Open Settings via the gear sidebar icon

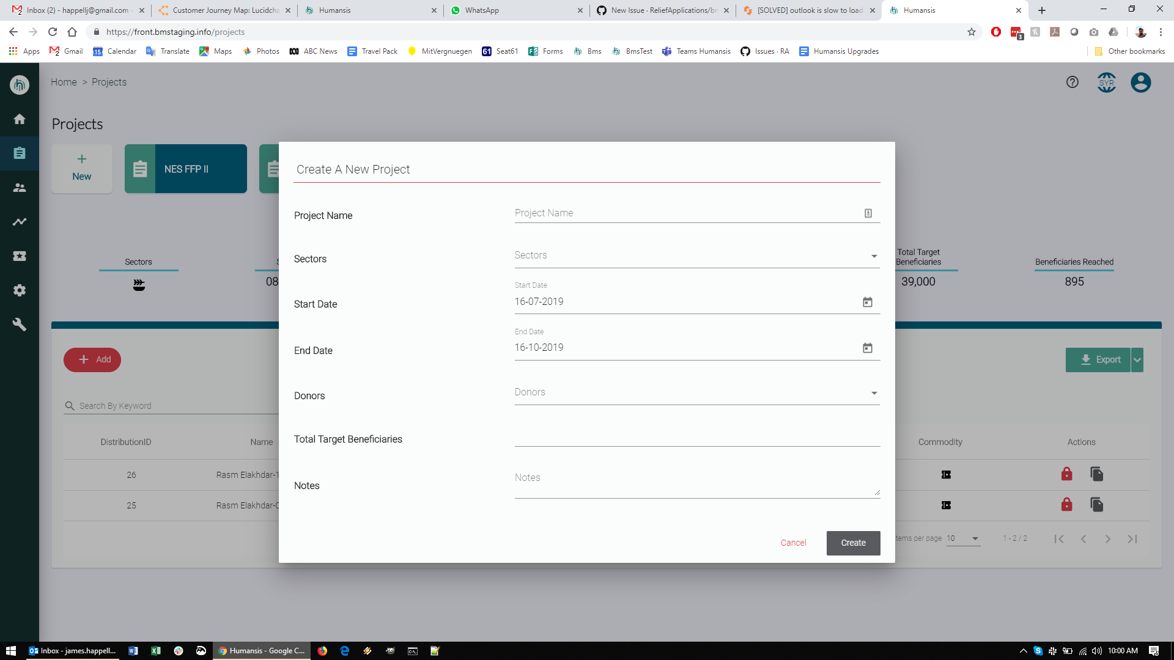(x=19, y=290)
